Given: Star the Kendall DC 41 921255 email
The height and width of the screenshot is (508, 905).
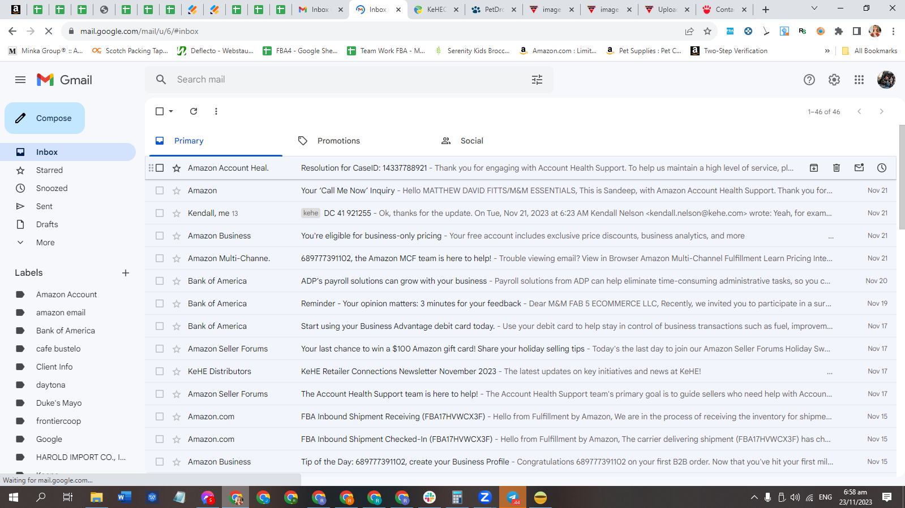Looking at the screenshot, I should pyautogui.click(x=177, y=213).
